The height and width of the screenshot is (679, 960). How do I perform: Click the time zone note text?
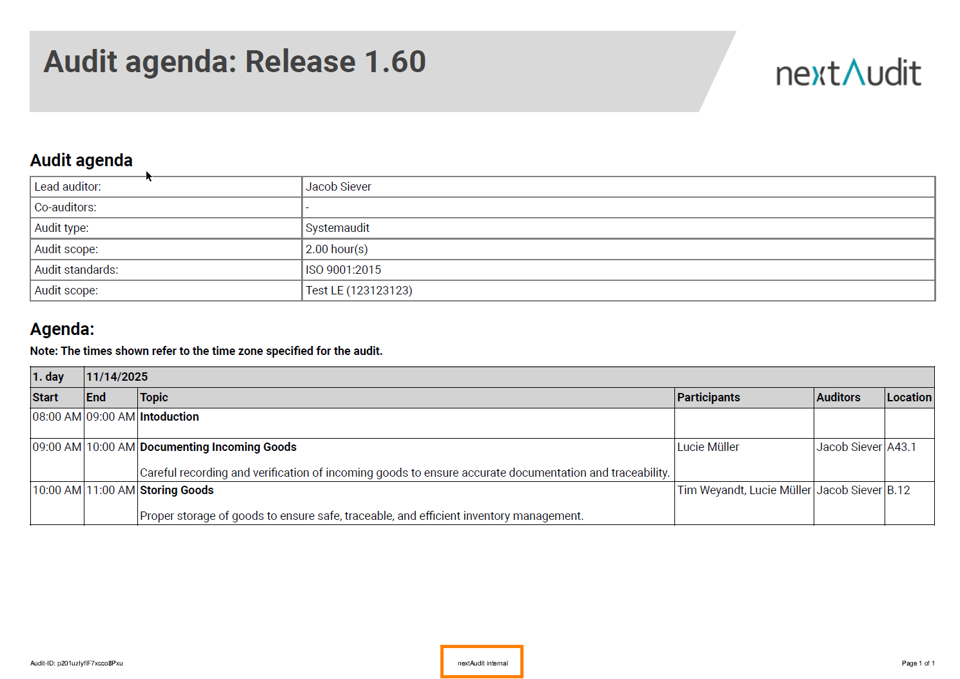(206, 351)
